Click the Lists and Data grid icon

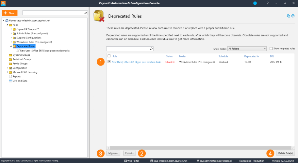(x=10, y=81)
